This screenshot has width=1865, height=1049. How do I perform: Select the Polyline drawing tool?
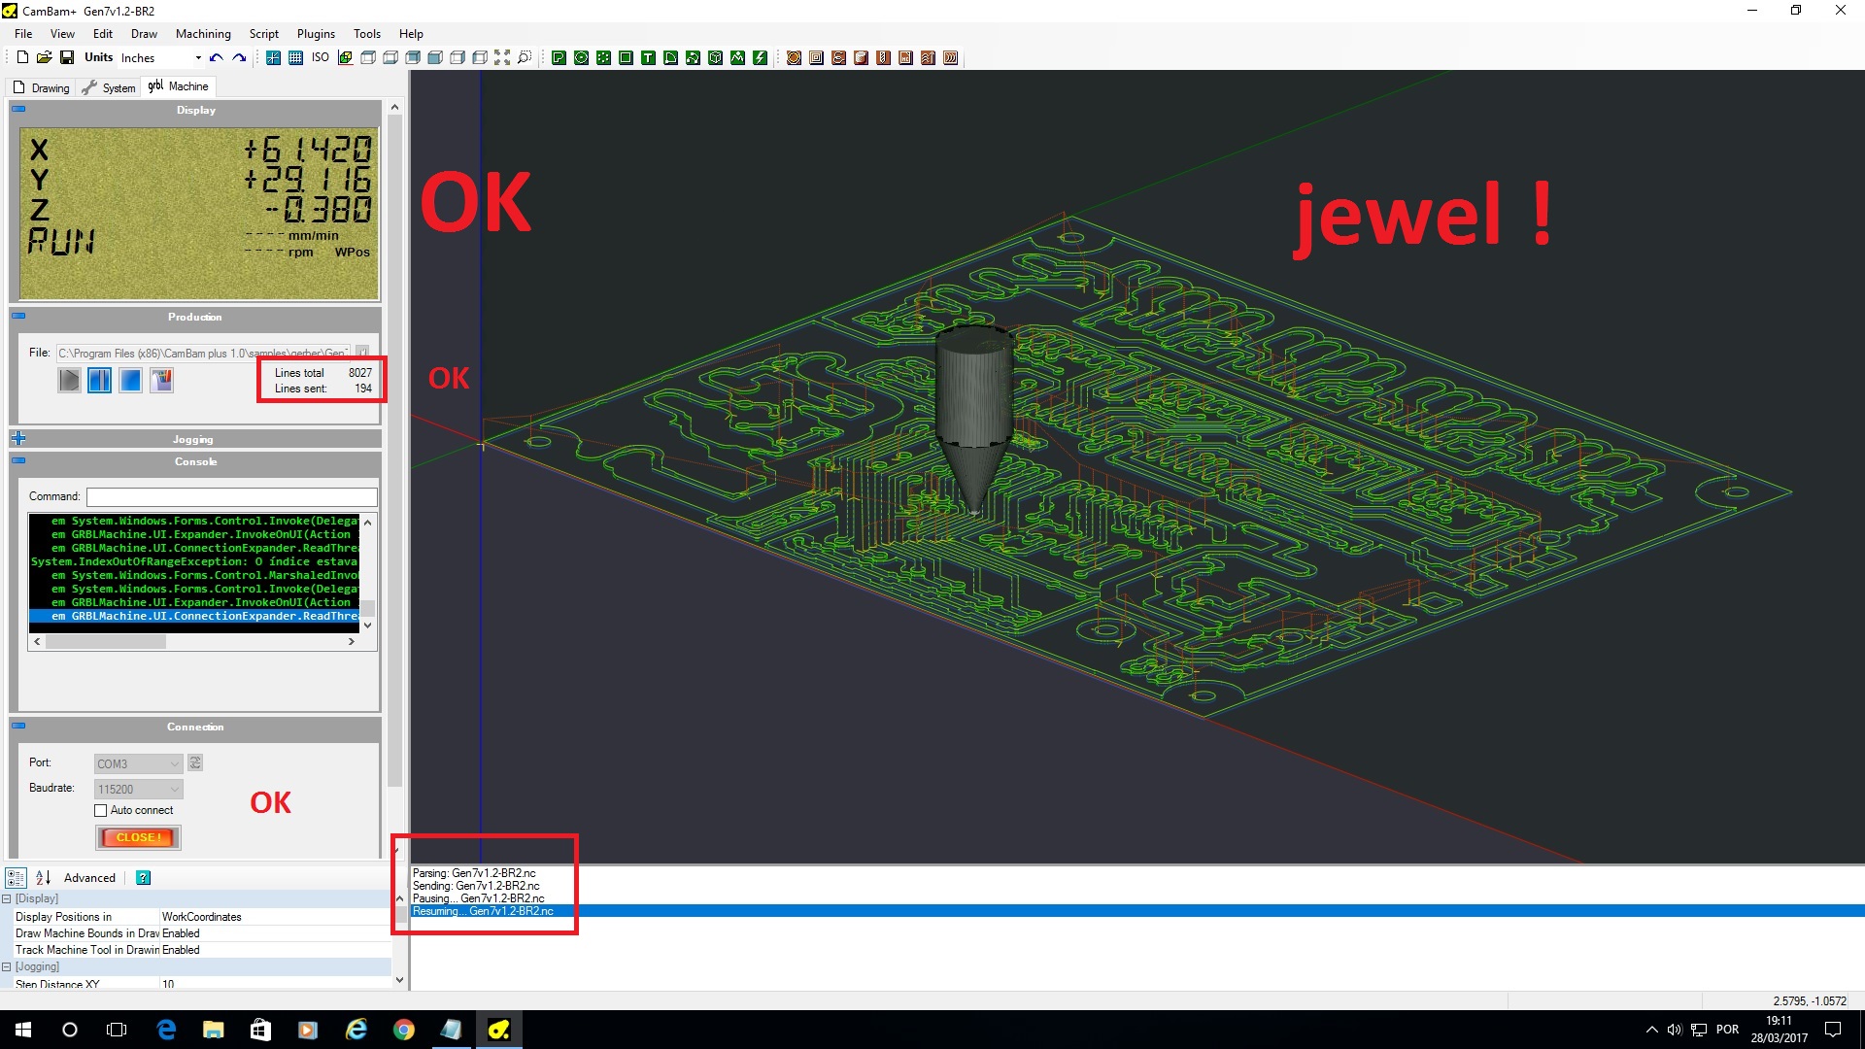point(559,57)
